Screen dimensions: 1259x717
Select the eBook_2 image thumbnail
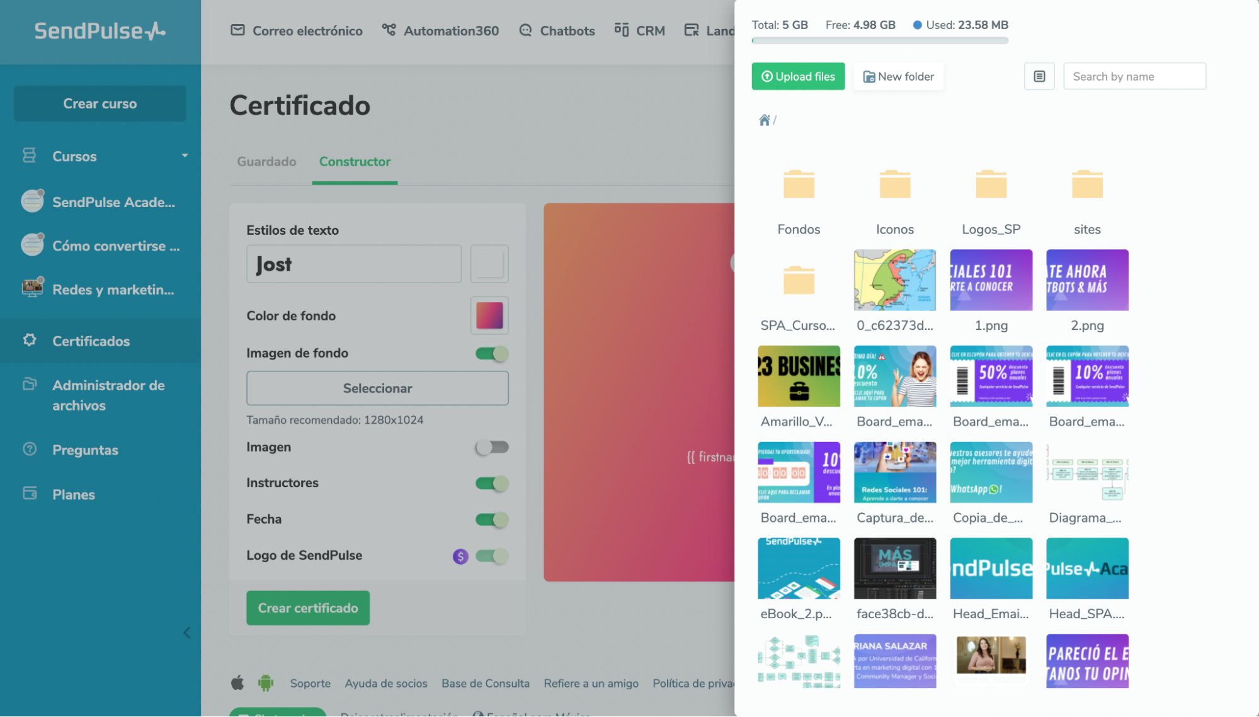click(799, 568)
